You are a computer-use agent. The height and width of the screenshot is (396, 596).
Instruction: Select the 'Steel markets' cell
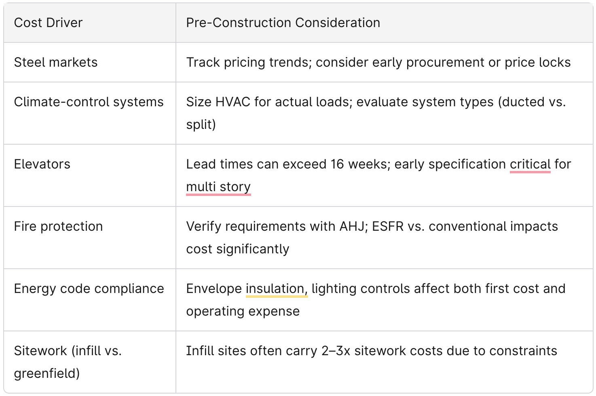(x=56, y=63)
